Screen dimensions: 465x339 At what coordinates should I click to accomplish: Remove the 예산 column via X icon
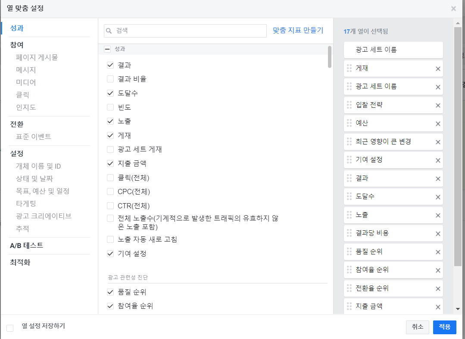pyautogui.click(x=438, y=124)
